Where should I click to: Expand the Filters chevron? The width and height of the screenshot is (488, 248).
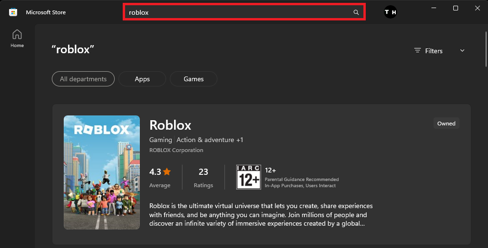[x=462, y=51]
